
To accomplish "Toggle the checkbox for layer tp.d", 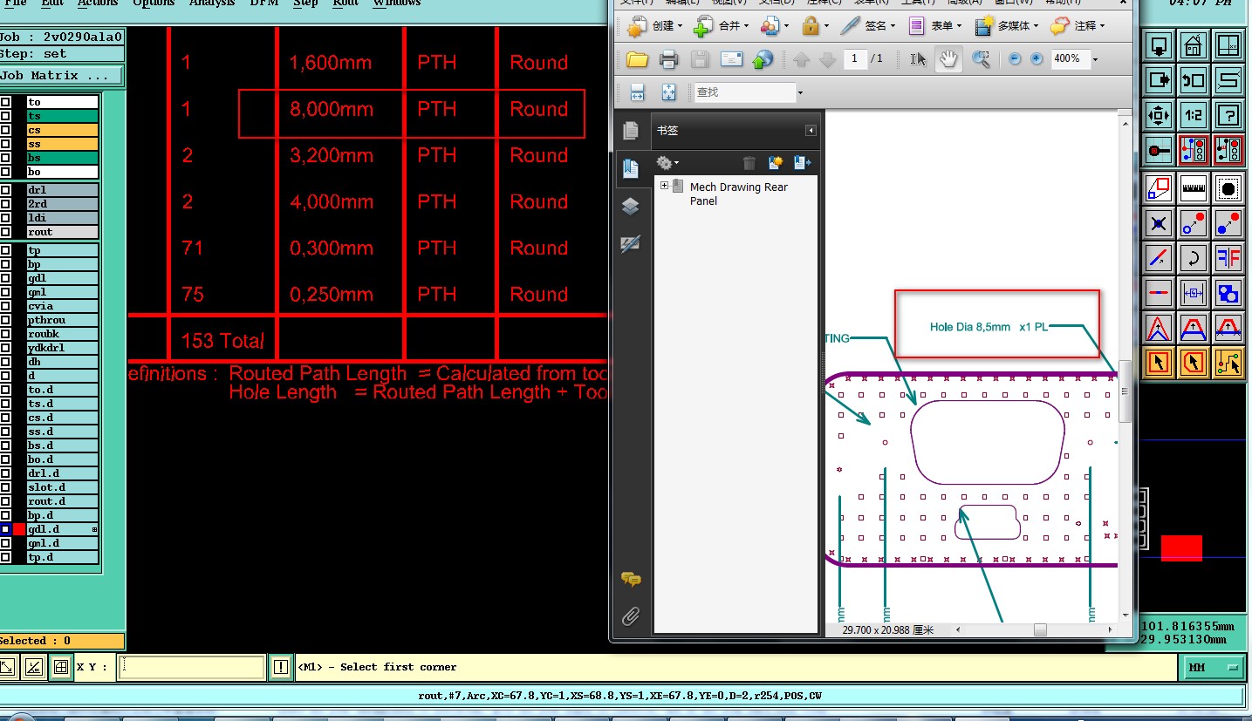I will [5, 557].
